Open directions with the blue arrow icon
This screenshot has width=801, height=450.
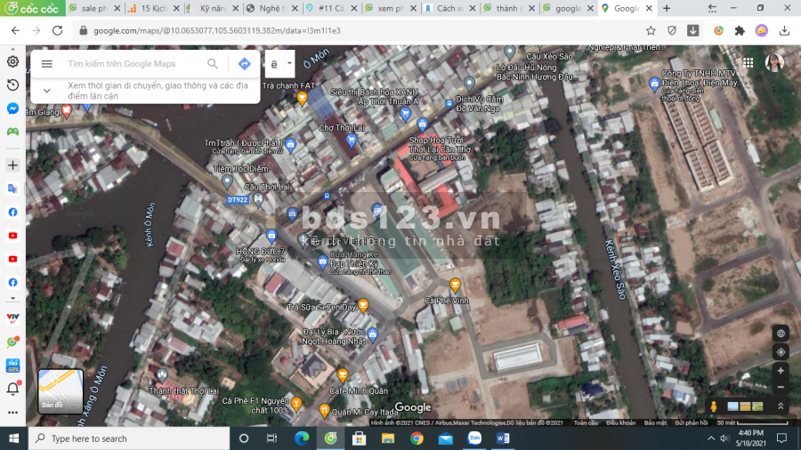coord(244,64)
